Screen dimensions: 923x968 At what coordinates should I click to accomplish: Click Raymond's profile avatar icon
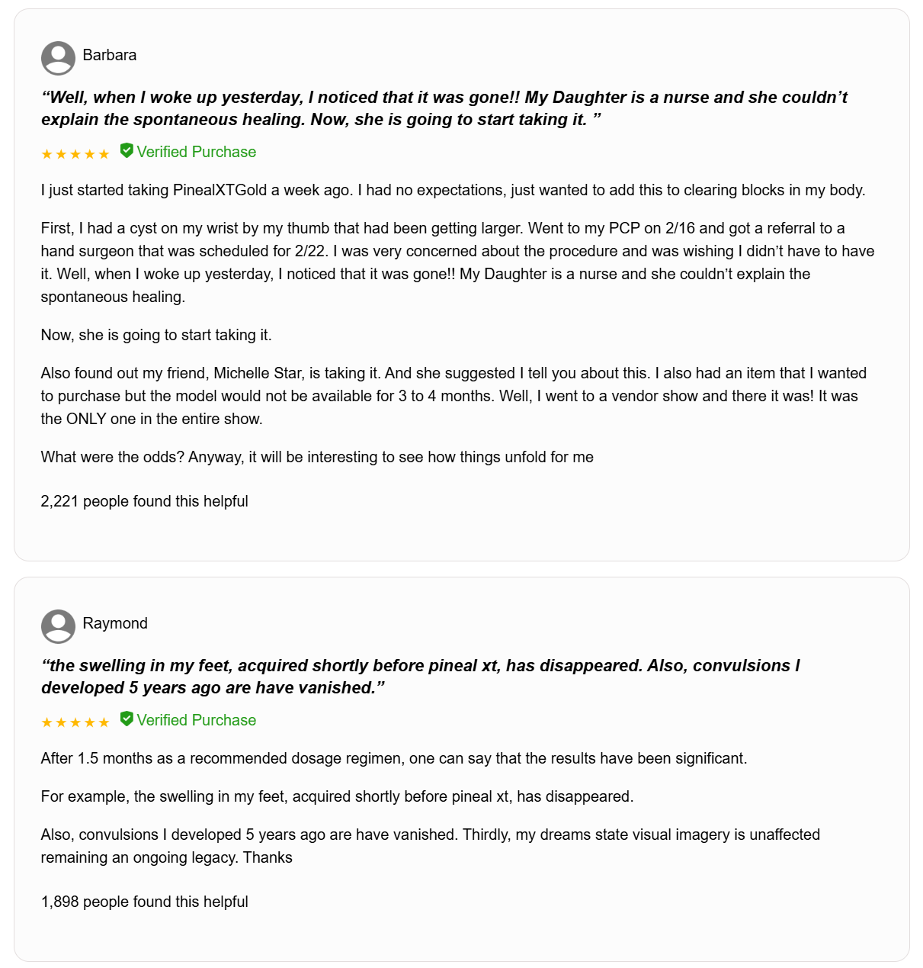58,626
